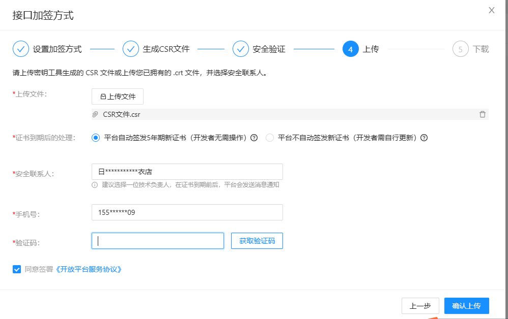Click the 上传文件 upload button
The height and width of the screenshot is (319, 508).
click(118, 97)
